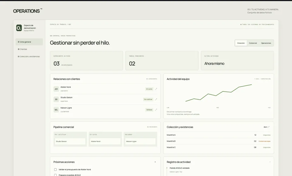Click the green O. workspace logo
Viewport: 292px width, 176px height.
pyautogui.click(x=19, y=28)
